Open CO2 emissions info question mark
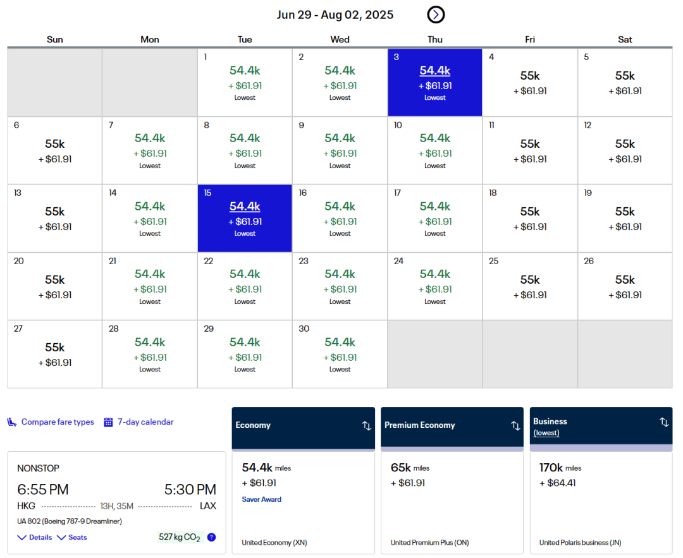 [x=211, y=537]
